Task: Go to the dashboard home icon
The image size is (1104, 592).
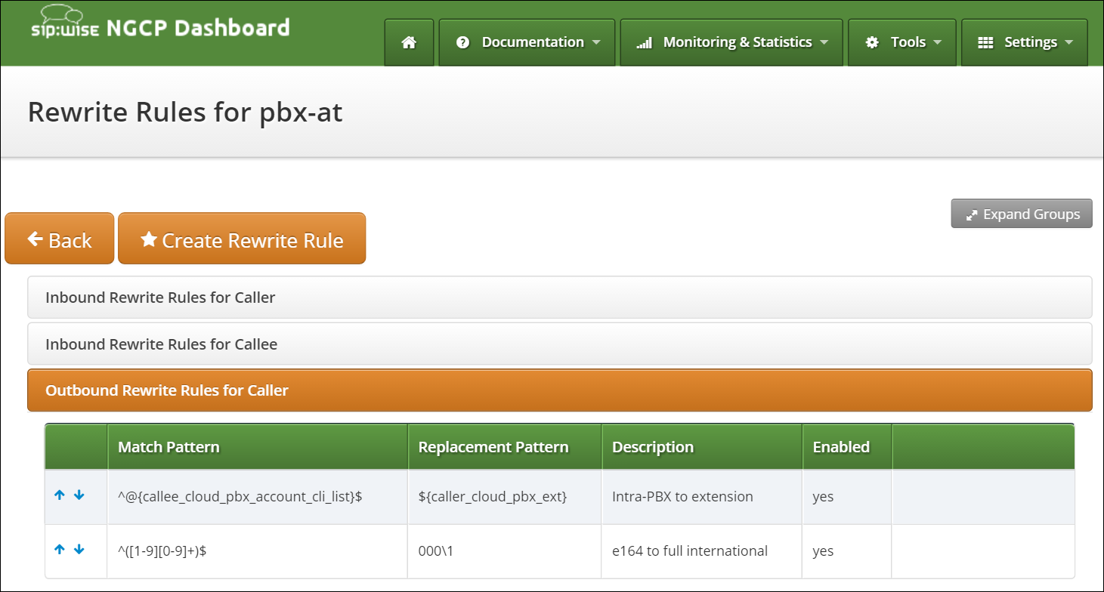Action: coord(409,43)
